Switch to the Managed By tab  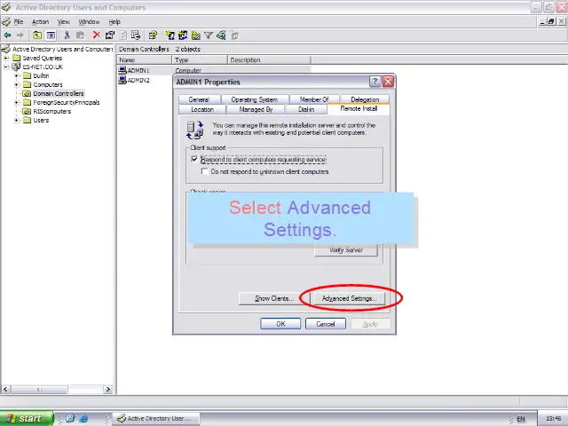coord(256,109)
